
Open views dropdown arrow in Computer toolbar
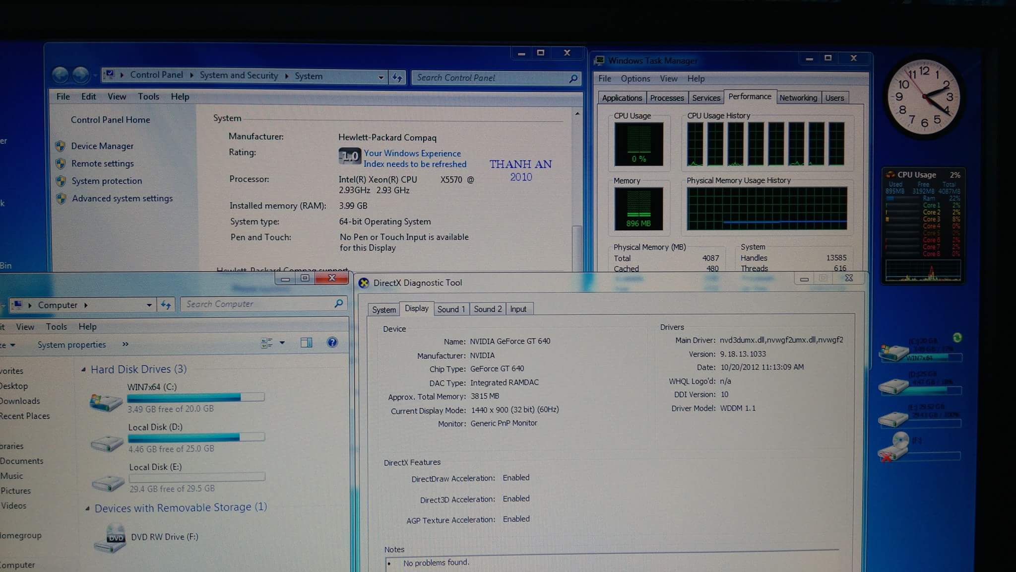click(x=282, y=343)
